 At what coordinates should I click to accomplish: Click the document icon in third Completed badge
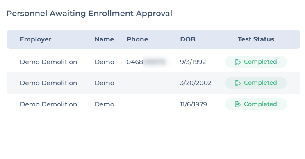238,104
